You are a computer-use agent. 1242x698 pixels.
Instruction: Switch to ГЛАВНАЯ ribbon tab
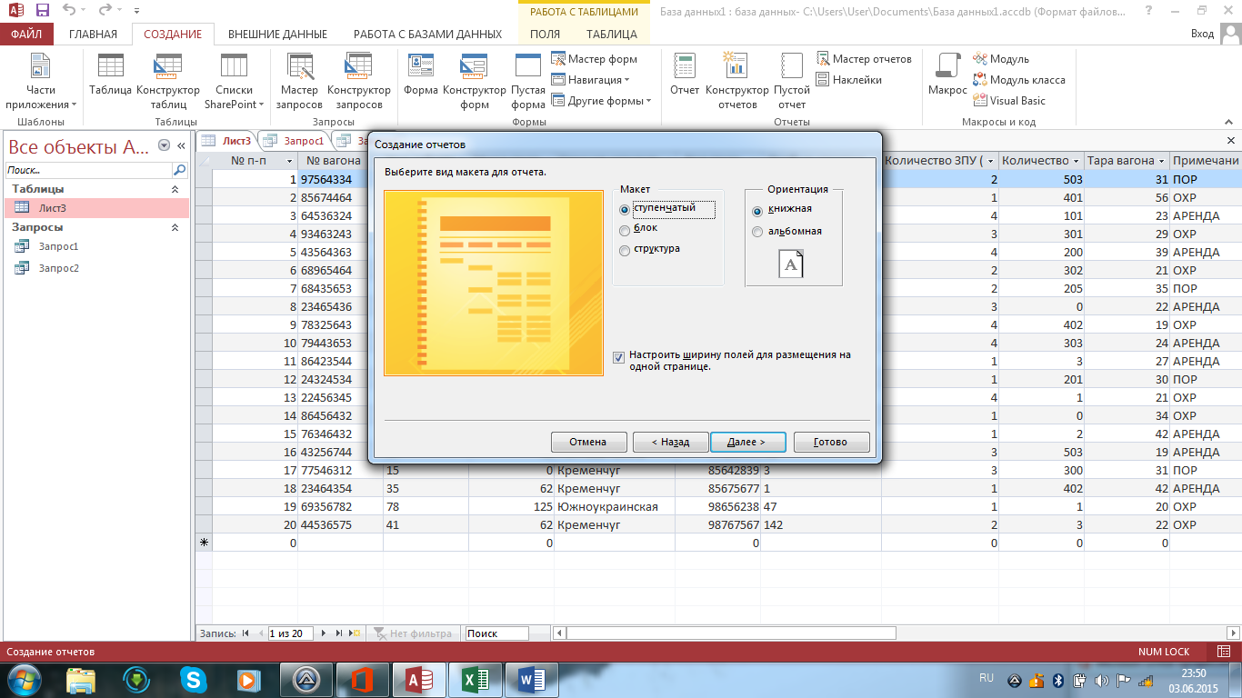tap(93, 35)
